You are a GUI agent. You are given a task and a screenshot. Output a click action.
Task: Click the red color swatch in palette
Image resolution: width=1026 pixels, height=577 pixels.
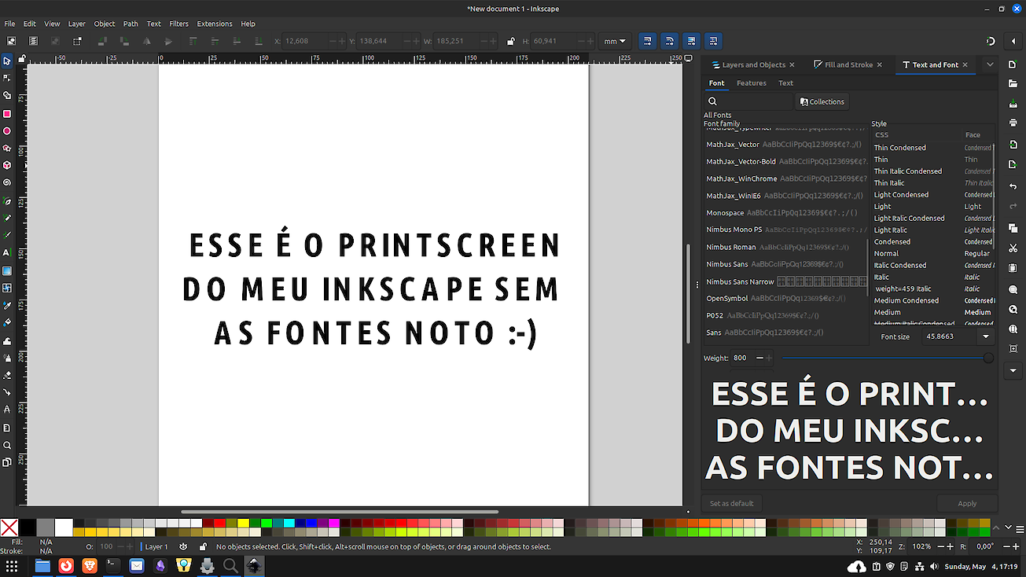[221, 523]
